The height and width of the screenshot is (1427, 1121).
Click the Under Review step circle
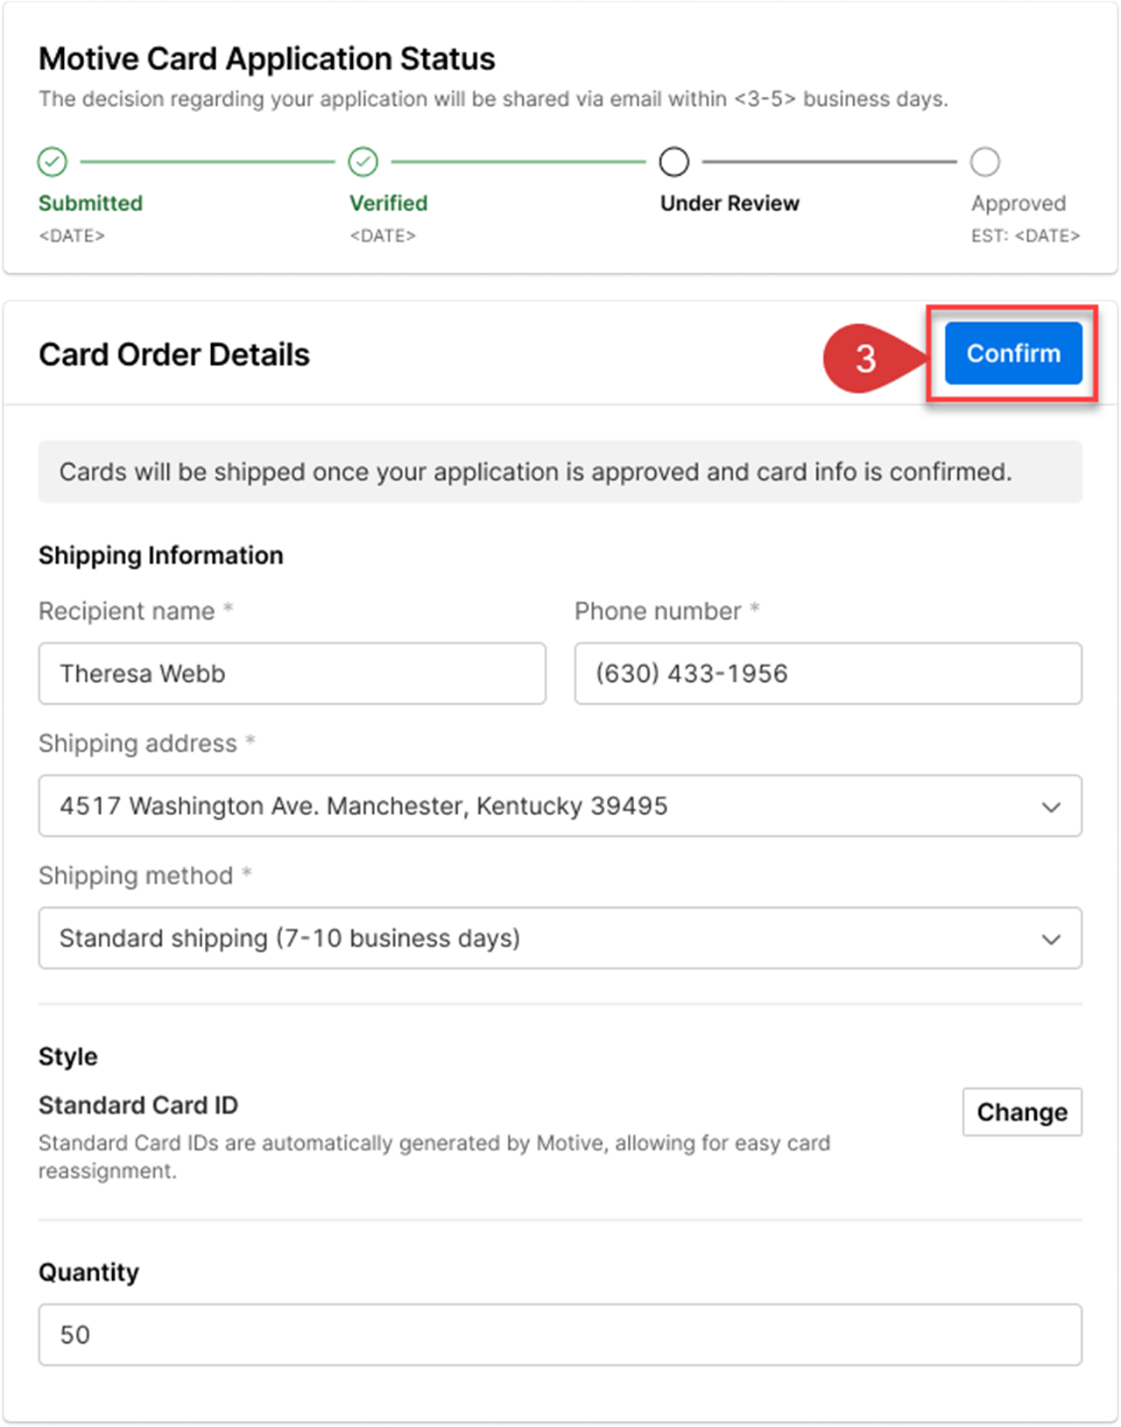coord(673,162)
